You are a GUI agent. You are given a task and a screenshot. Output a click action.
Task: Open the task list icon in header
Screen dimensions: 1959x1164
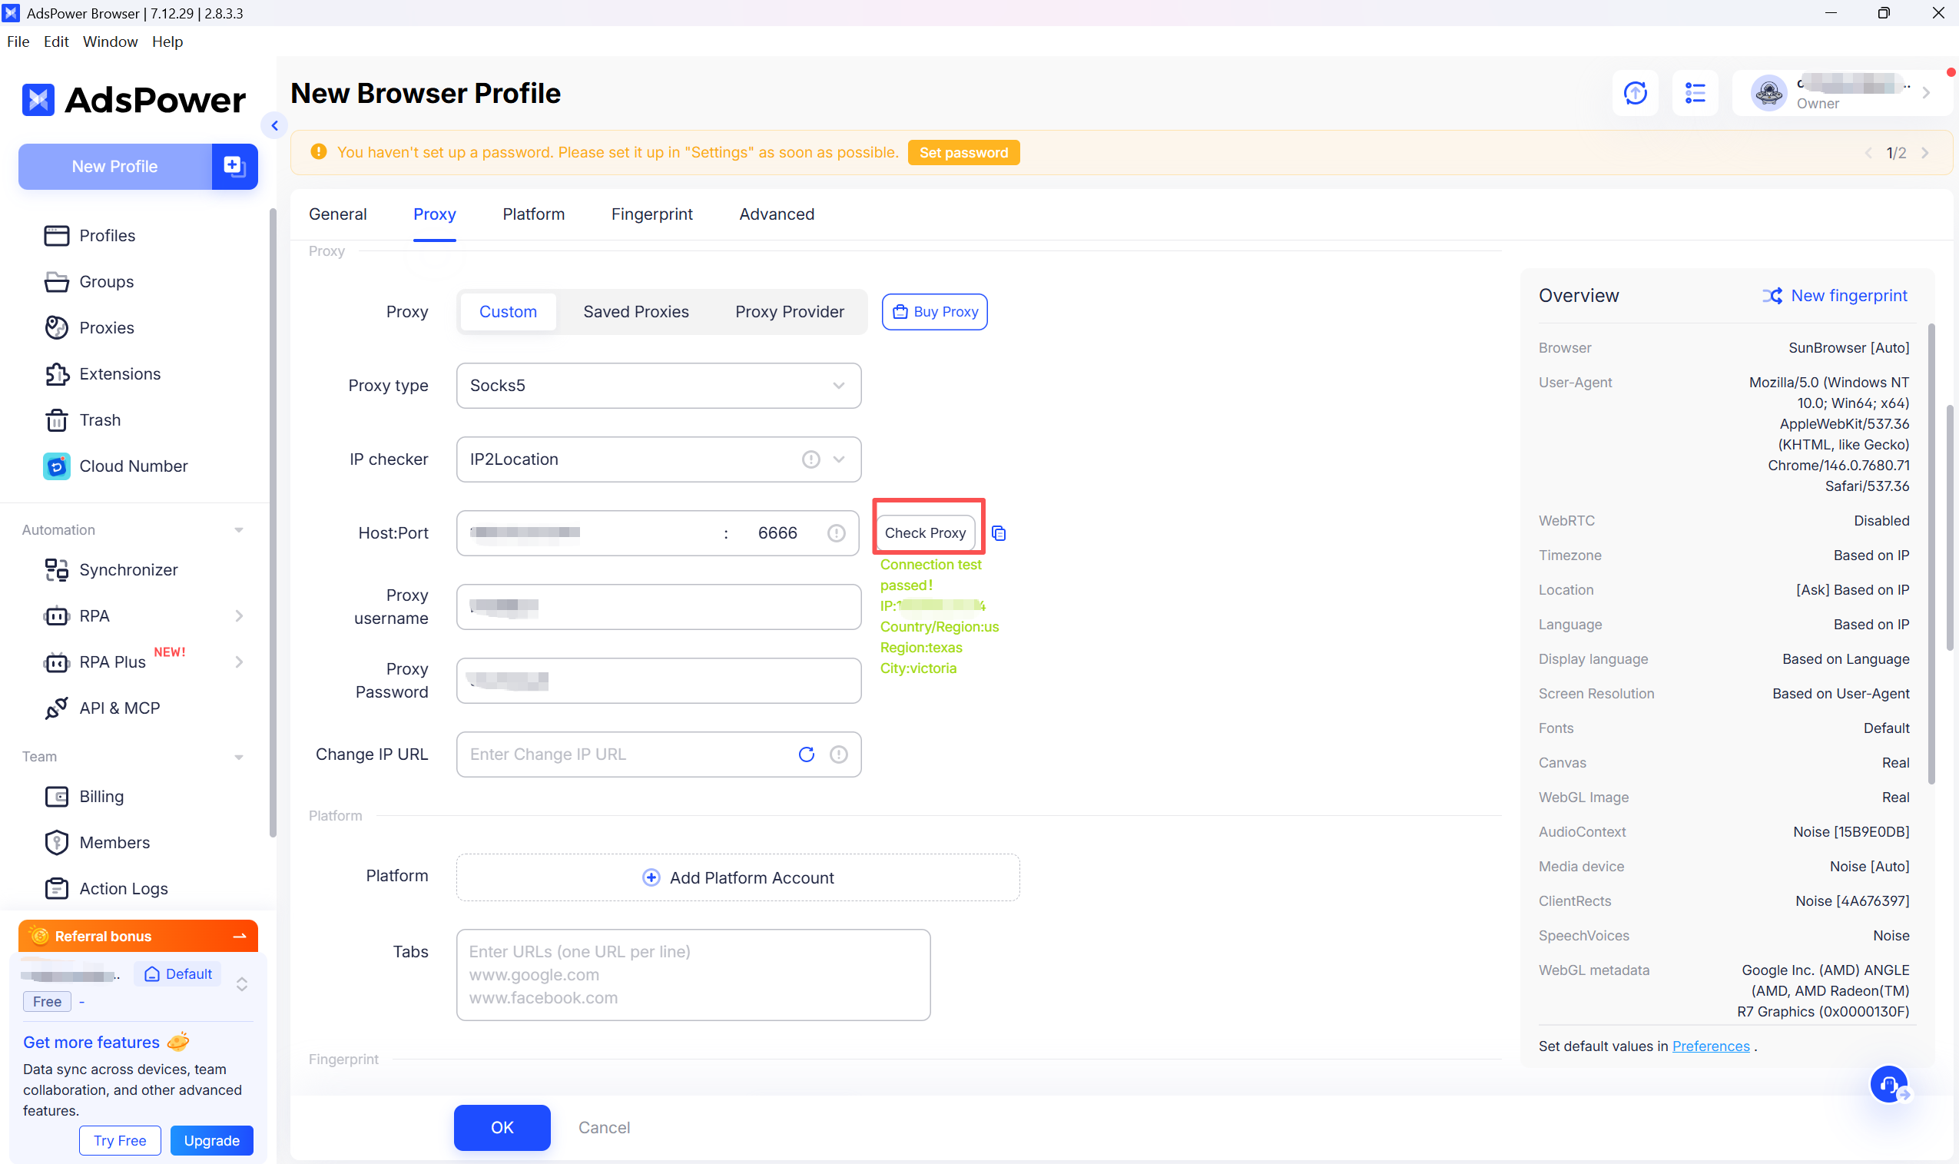coord(1695,93)
